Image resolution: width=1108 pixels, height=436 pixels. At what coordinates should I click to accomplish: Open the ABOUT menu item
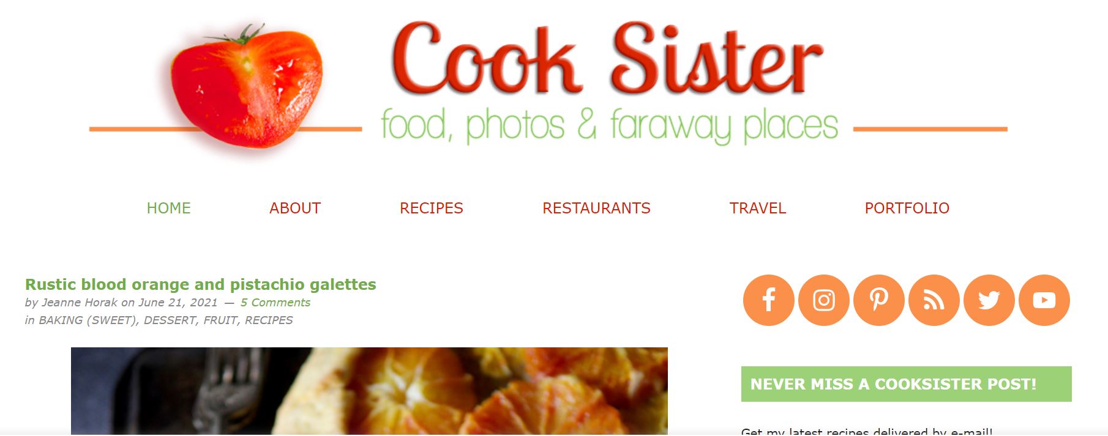coord(295,208)
